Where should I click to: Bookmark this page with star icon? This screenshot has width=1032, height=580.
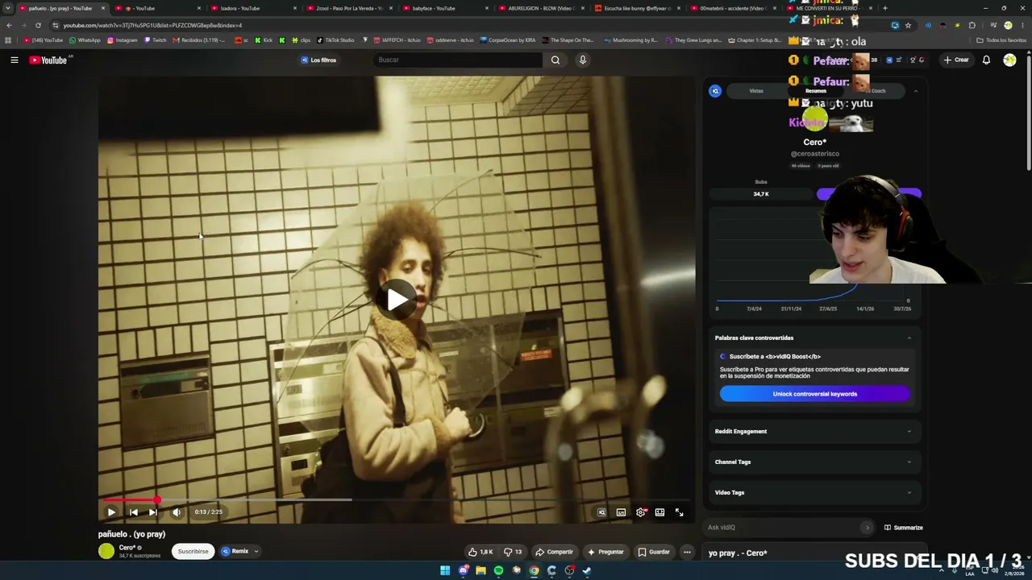click(x=909, y=25)
